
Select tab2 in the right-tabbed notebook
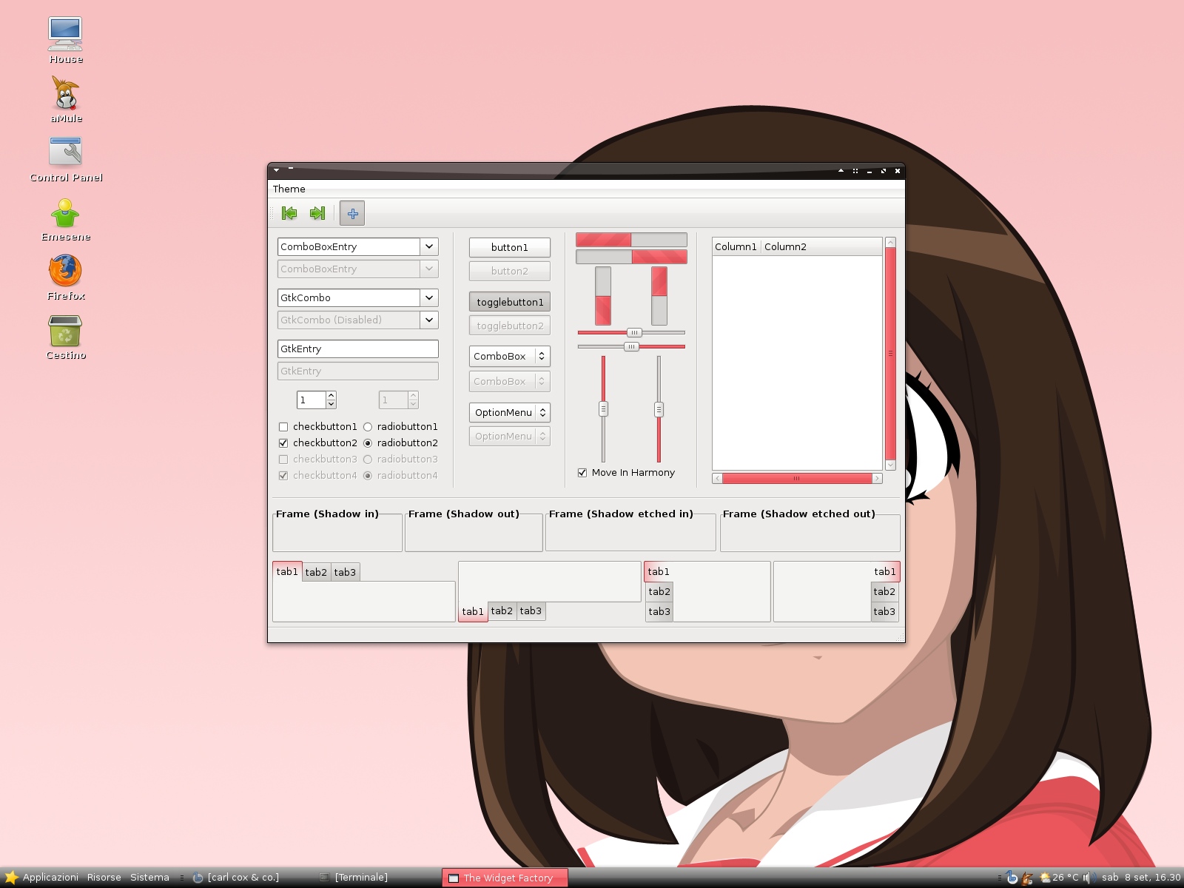(884, 591)
